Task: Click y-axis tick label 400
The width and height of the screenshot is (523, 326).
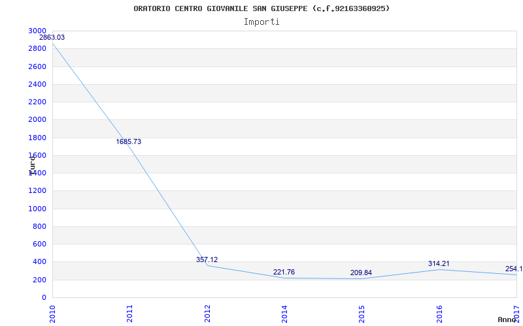Action: click(39, 262)
